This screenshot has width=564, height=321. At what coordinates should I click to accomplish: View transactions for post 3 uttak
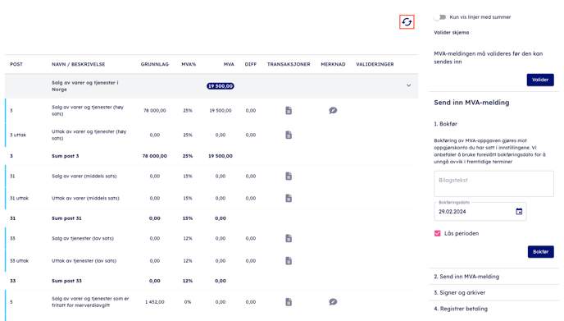pos(289,135)
